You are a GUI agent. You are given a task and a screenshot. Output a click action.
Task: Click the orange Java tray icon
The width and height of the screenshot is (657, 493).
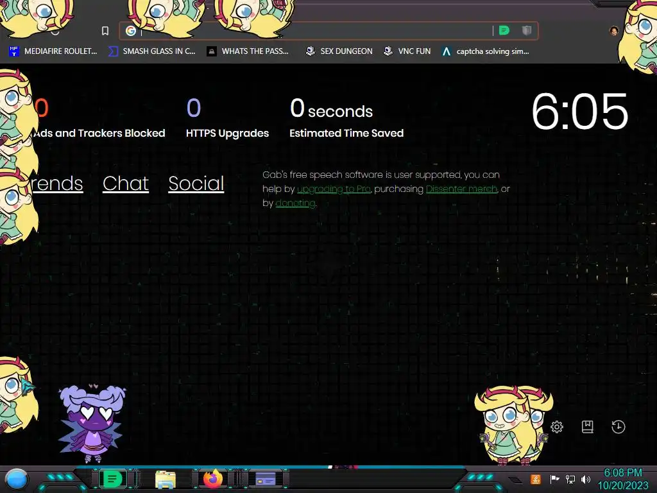(536, 479)
